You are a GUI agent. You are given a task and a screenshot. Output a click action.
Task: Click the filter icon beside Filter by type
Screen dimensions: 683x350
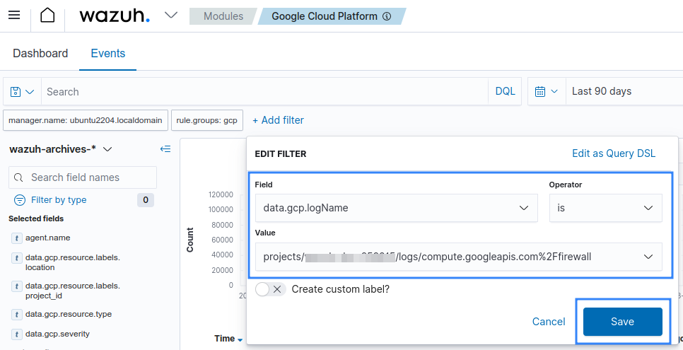pos(20,200)
